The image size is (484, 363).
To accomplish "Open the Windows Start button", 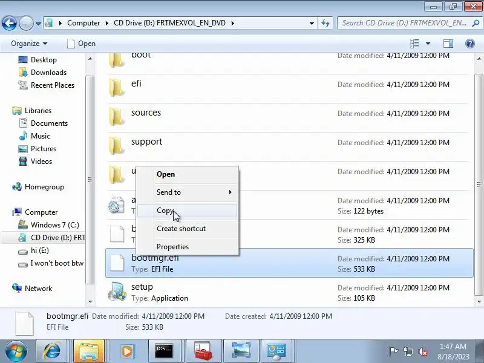I will pos(16,352).
